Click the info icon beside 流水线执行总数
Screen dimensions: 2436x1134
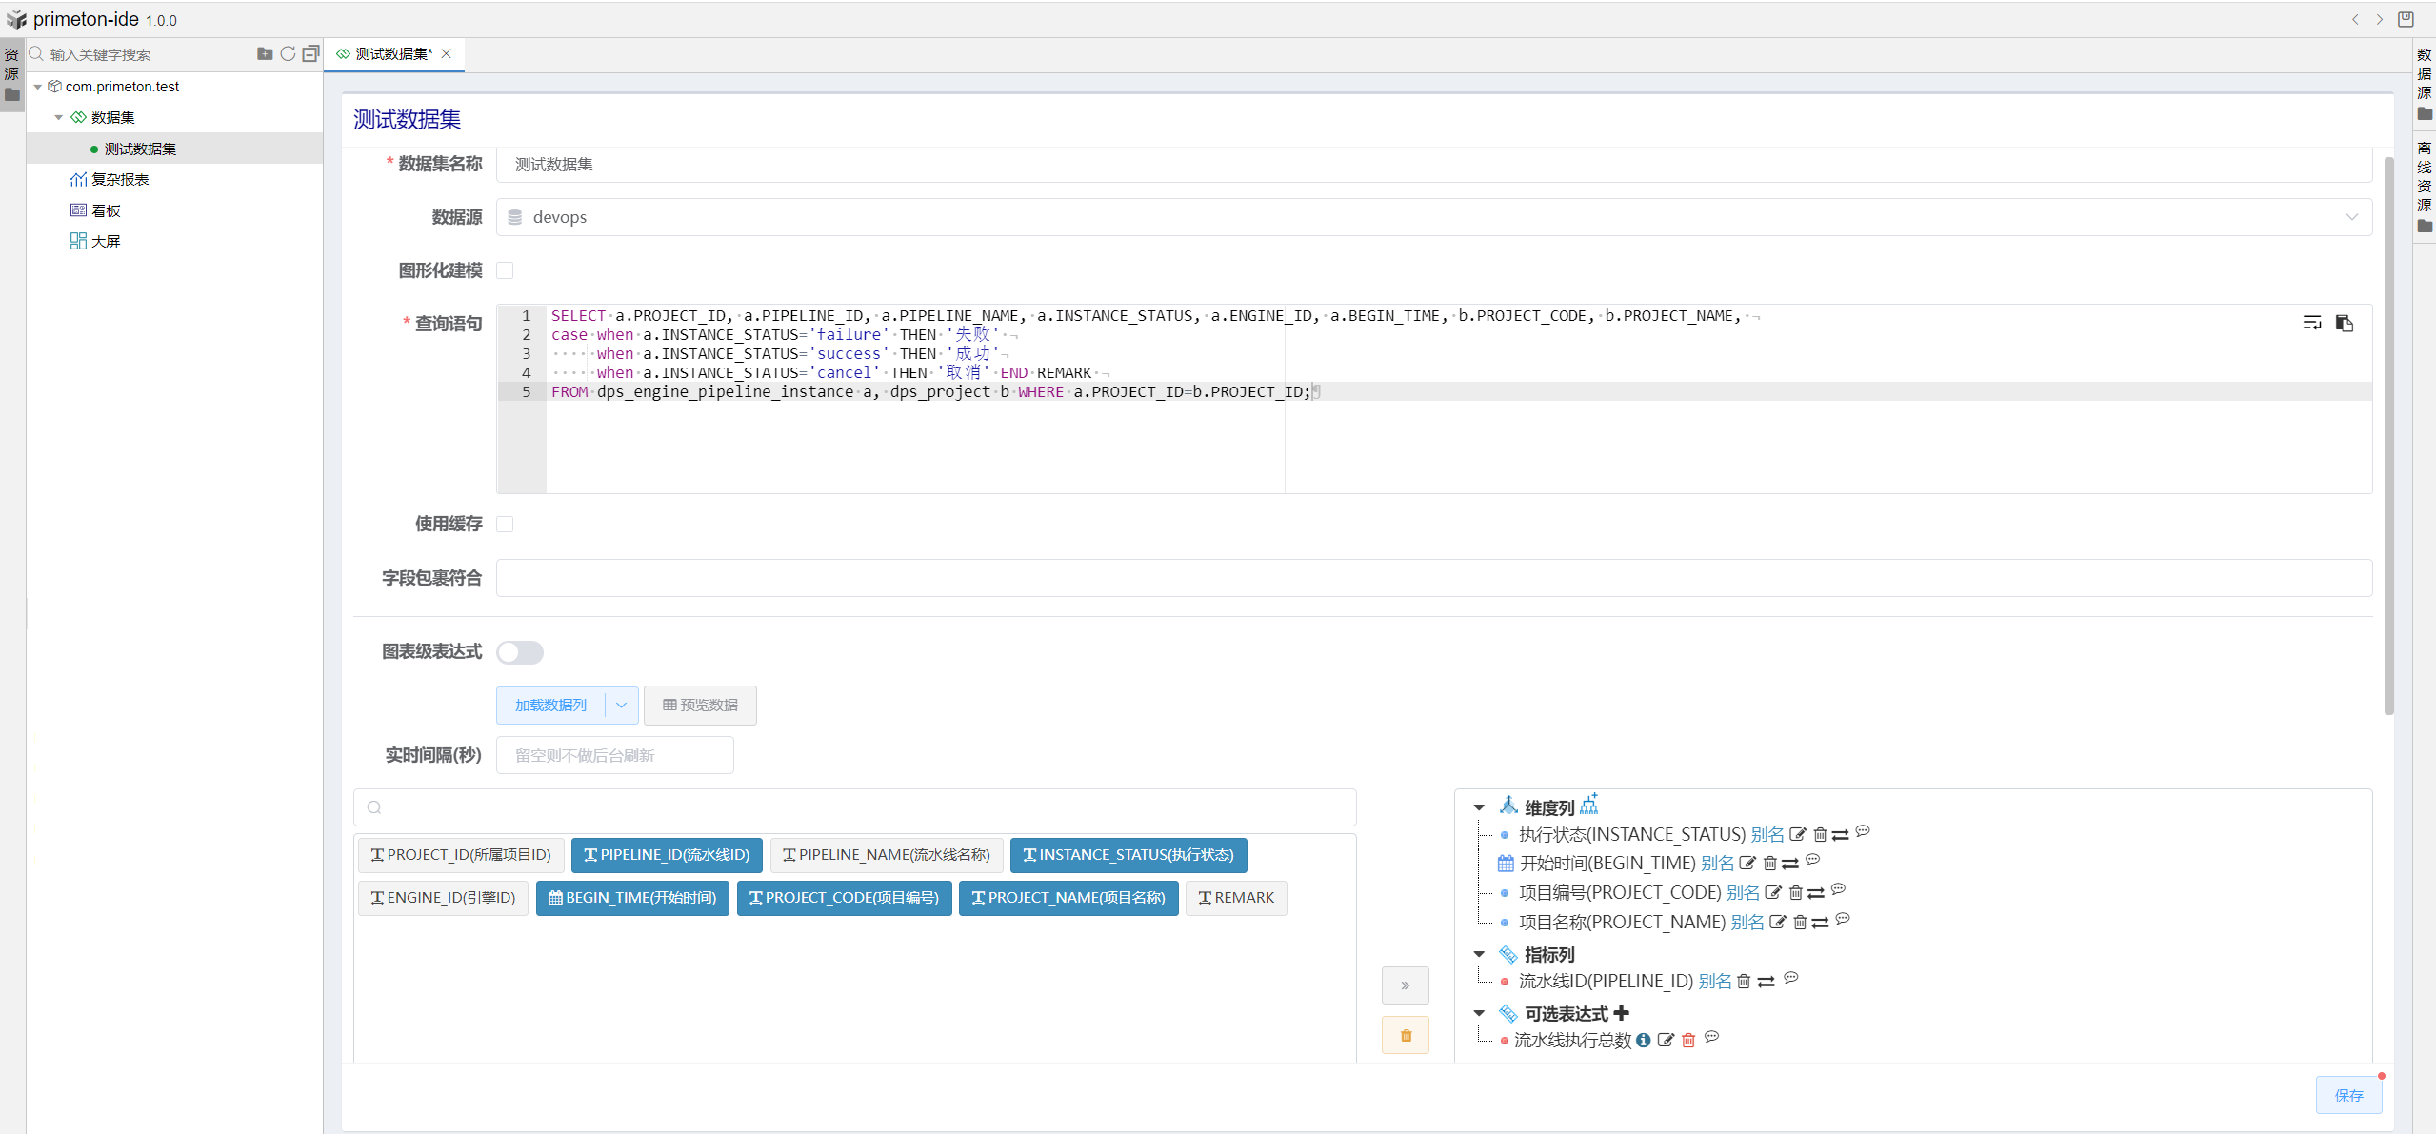pos(1644,1041)
